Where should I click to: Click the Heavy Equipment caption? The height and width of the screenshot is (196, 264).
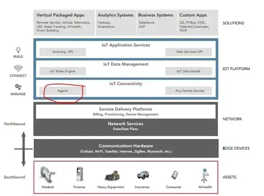tap(110, 187)
